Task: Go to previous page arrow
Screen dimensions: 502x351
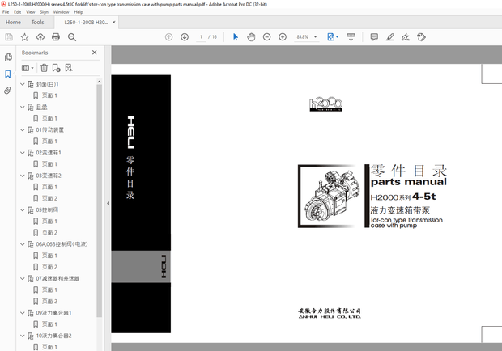Action: (168, 37)
